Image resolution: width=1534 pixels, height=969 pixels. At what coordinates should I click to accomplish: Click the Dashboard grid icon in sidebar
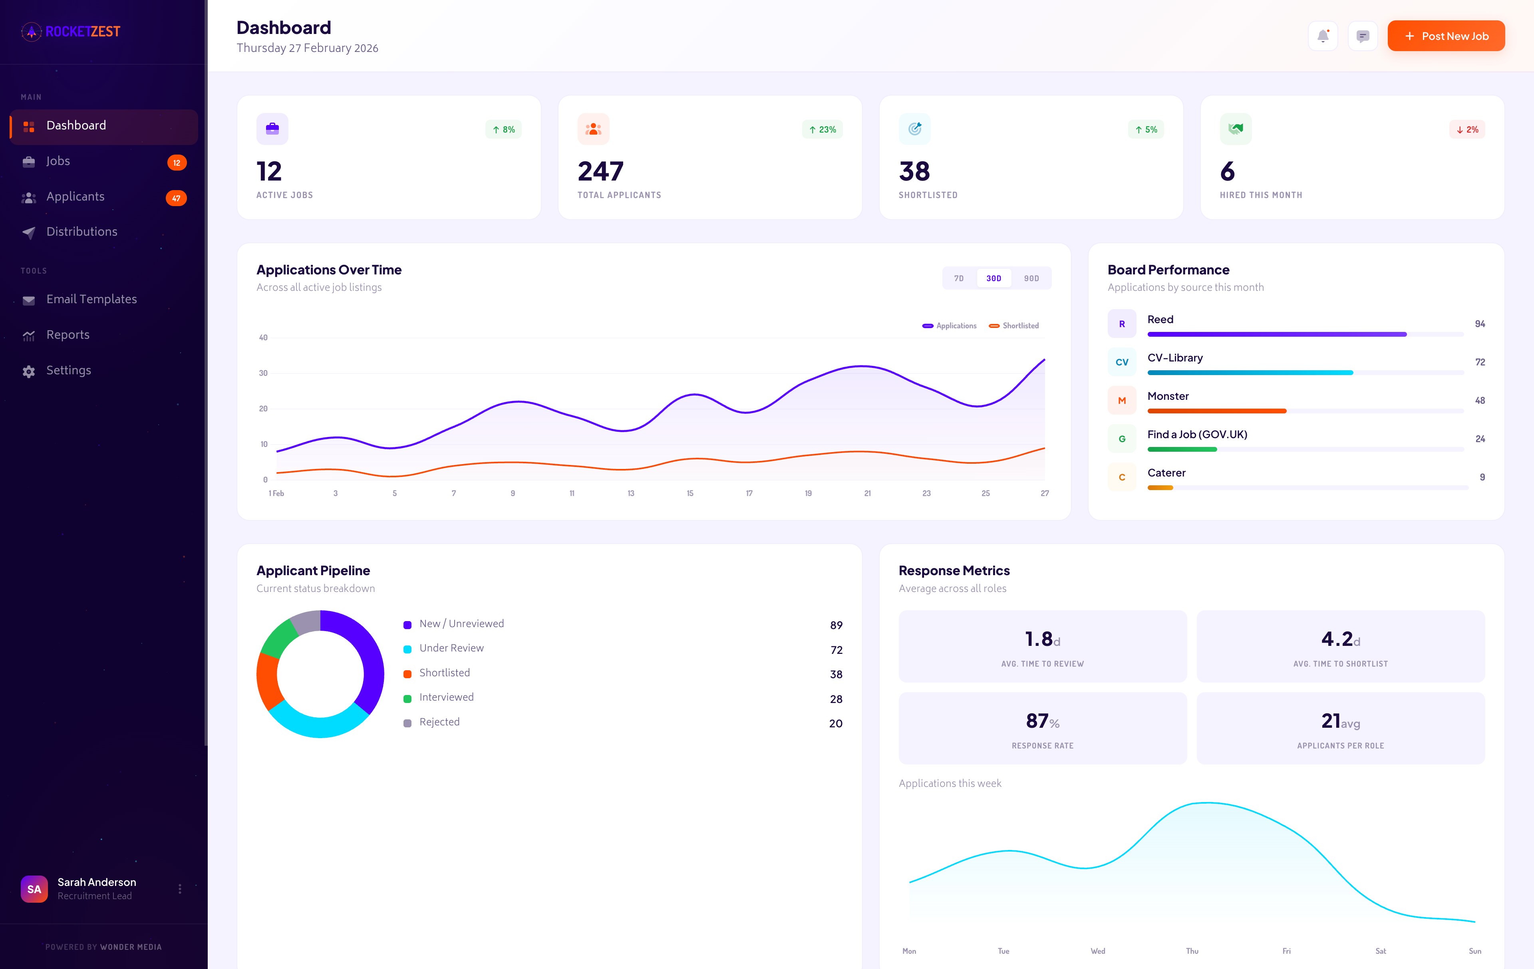[x=29, y=126]
